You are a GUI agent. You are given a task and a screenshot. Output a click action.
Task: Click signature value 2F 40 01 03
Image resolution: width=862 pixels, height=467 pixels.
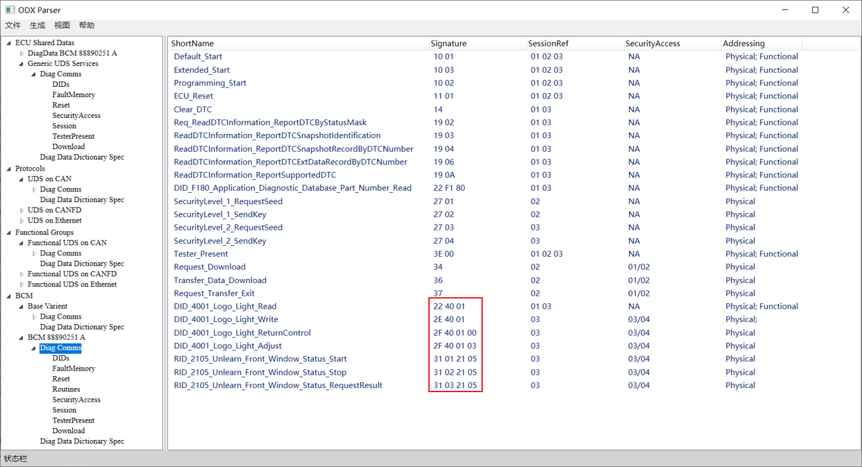(455, 346)
